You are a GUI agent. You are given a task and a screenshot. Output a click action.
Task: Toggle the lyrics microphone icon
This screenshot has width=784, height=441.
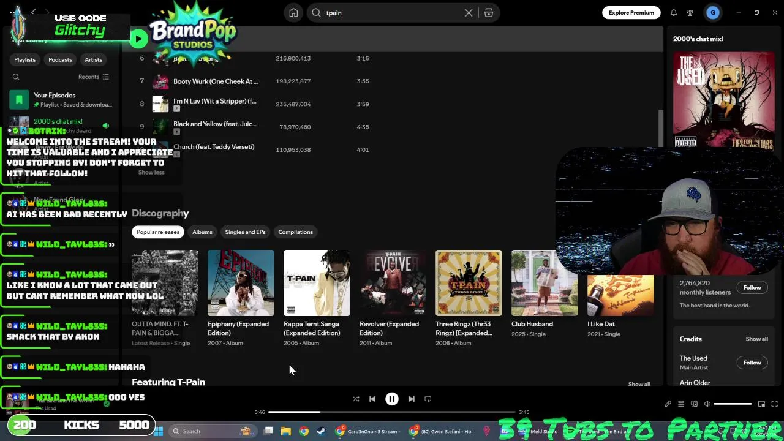(668, 404)
